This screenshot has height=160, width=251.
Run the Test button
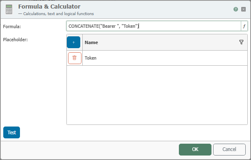tap(12, 132)
